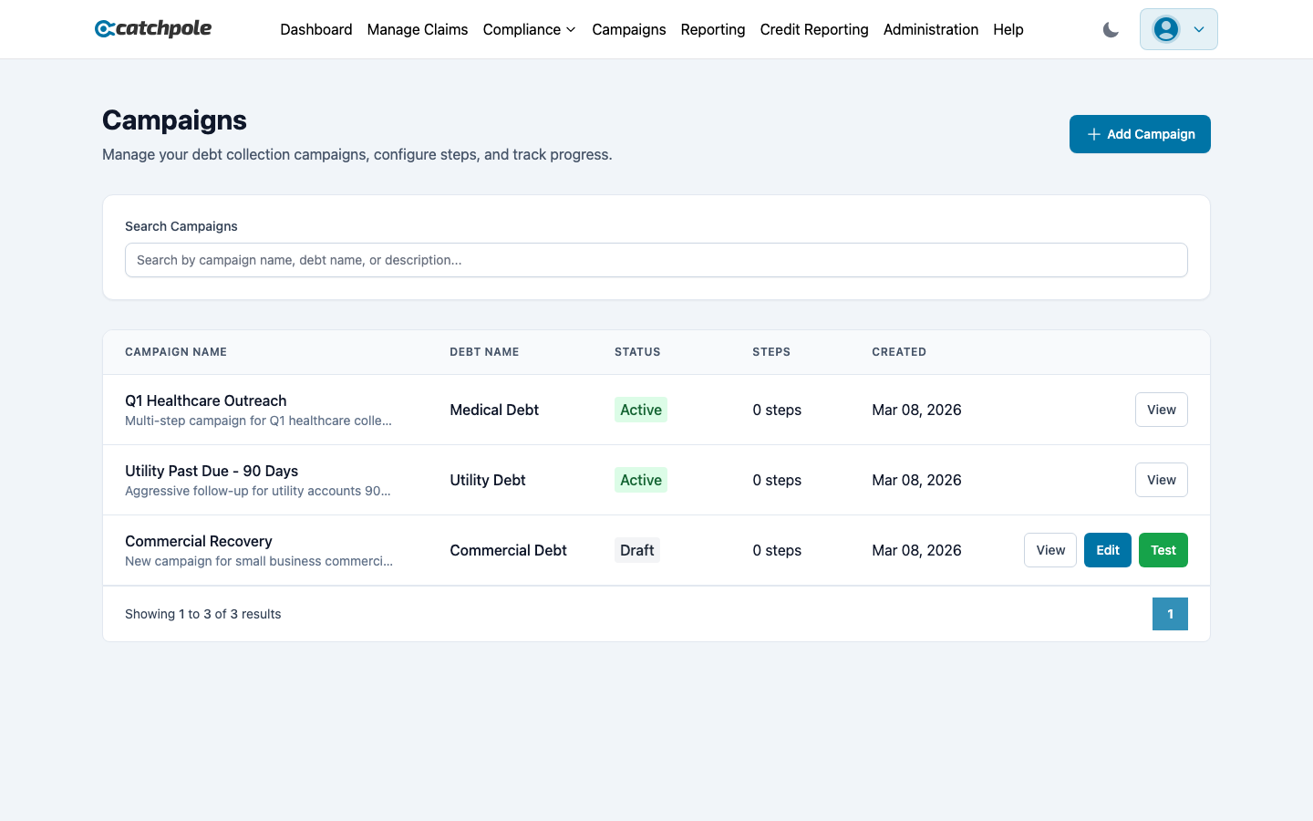Viewport: 1313px width, 821px height.
Task: Click the plus icon on Add Campaign
Action: [1093, 133]
